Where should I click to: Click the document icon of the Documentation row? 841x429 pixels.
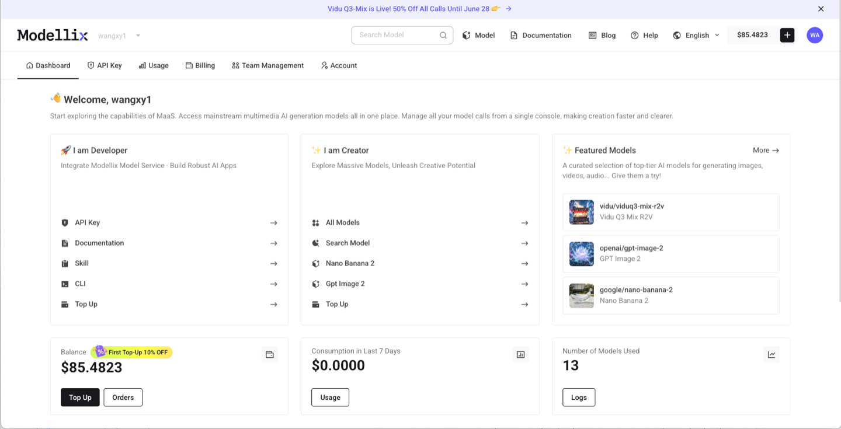(65, 243)
